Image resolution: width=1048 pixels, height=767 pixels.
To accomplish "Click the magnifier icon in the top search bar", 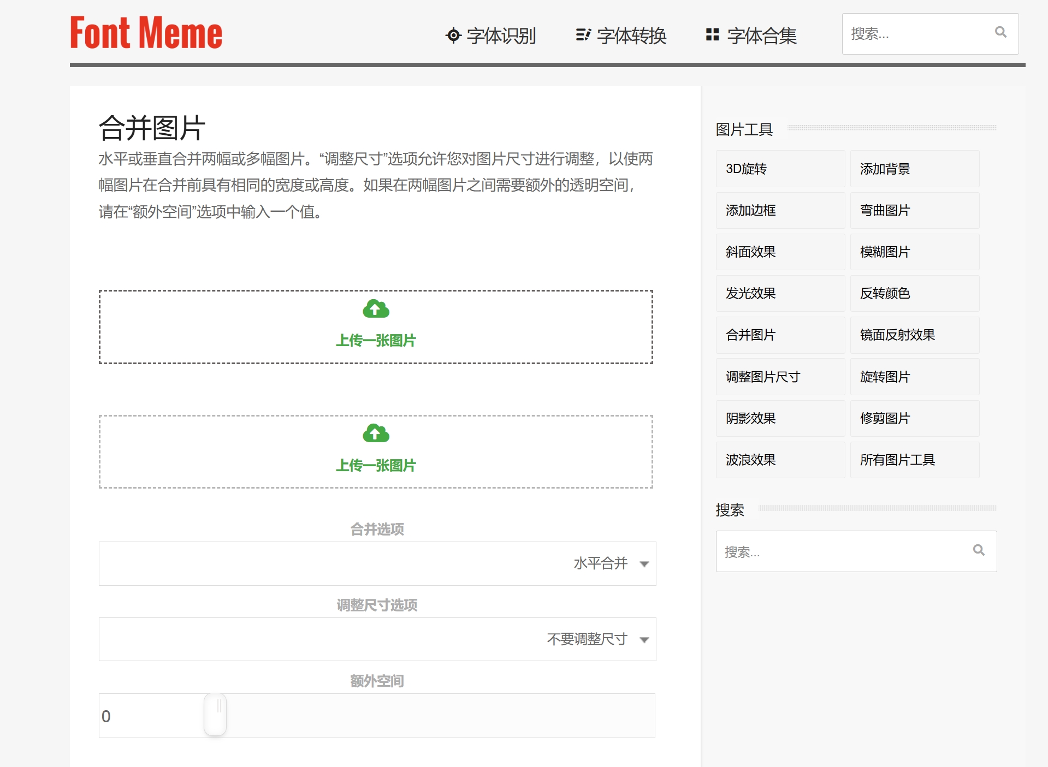I will pos(1000,33).
